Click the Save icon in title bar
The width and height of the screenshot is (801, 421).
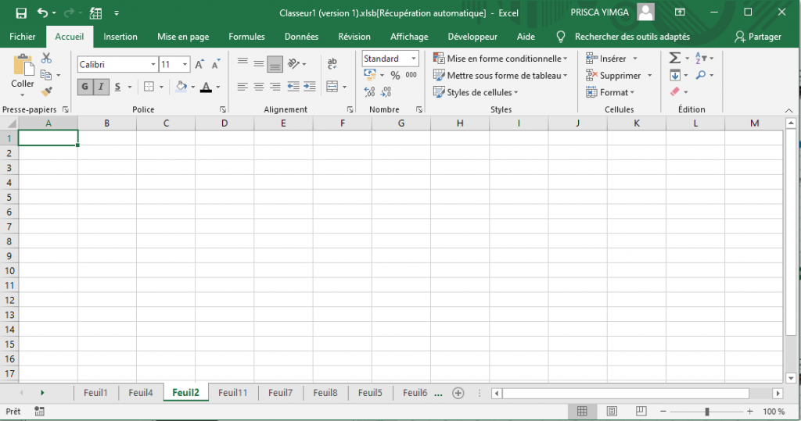tap(21, 13)
